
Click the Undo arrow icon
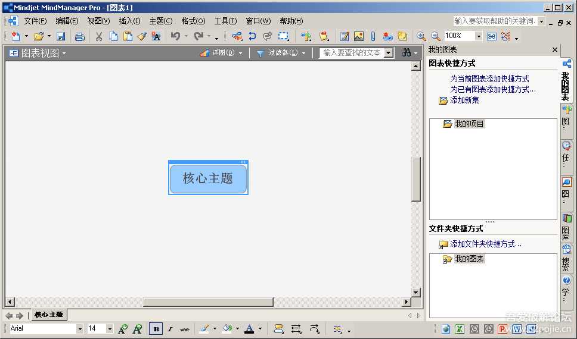click(x=175, y=36)
